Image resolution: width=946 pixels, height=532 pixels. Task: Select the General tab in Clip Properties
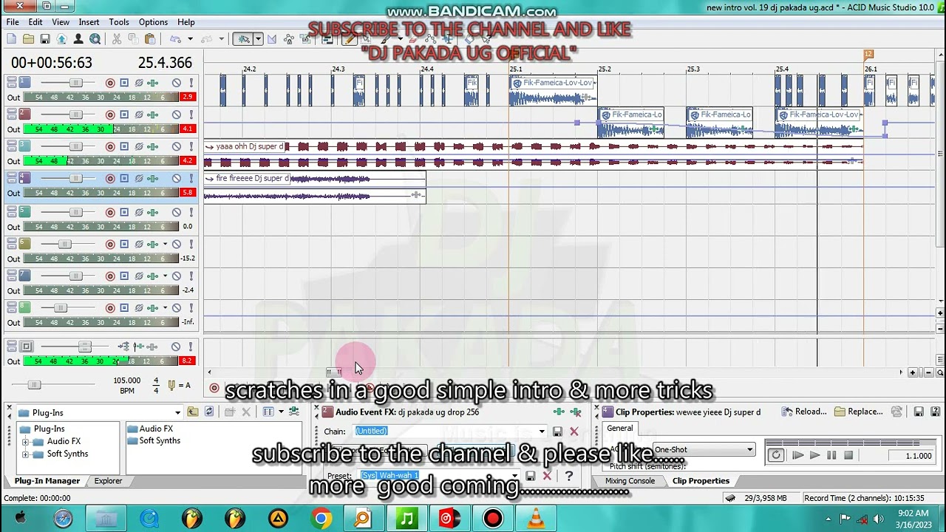tap(620, 429)
